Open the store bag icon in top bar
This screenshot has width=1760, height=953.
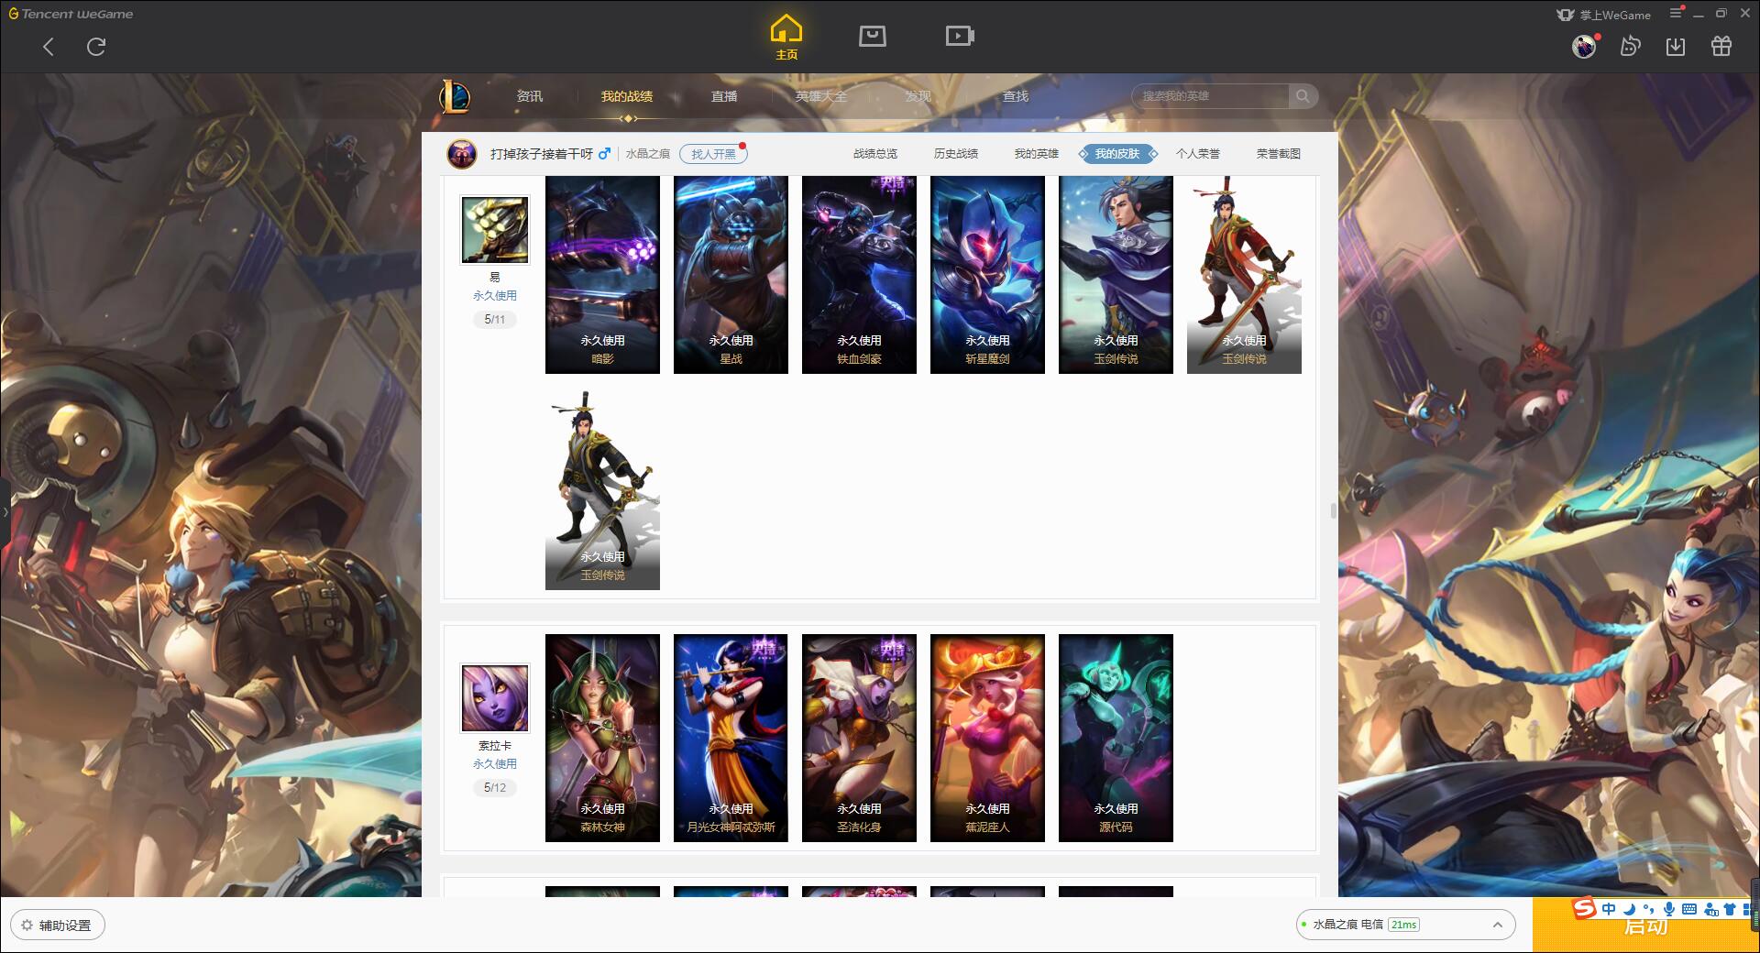[872, 36]
